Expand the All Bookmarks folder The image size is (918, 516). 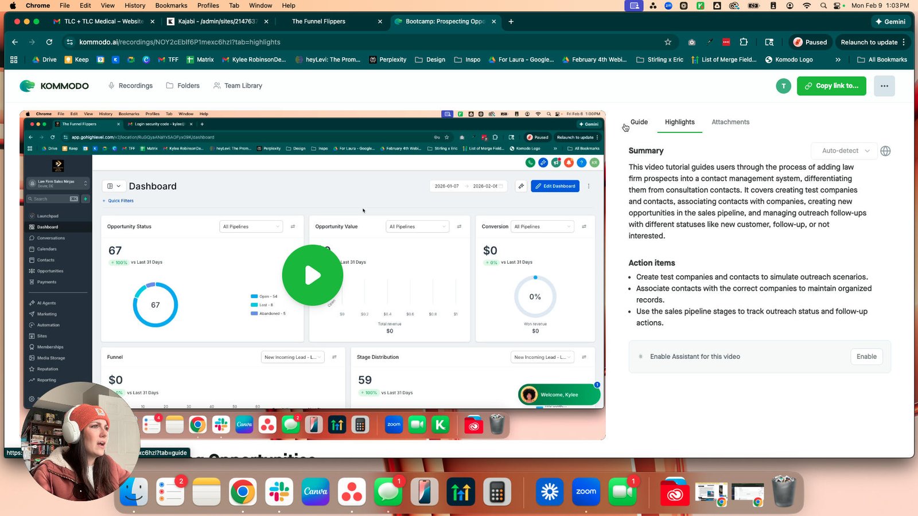pyautogui.click(x=882, y=60)
